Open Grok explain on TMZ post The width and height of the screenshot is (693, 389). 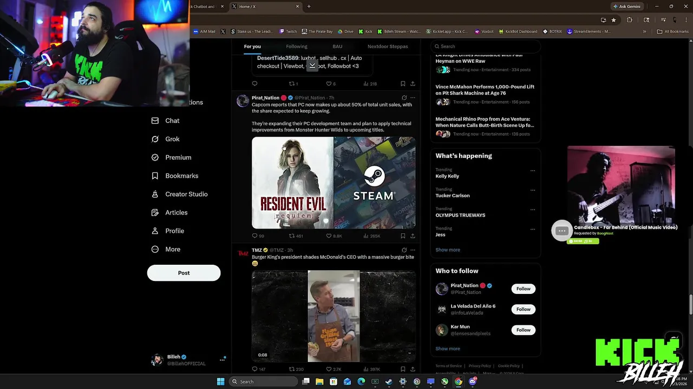[x=404, y=250]
